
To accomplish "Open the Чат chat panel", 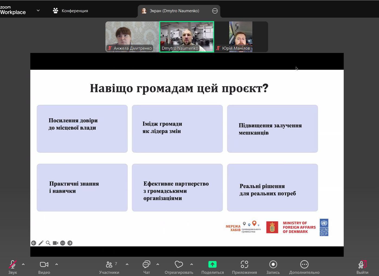I will [x=146, y=265].
